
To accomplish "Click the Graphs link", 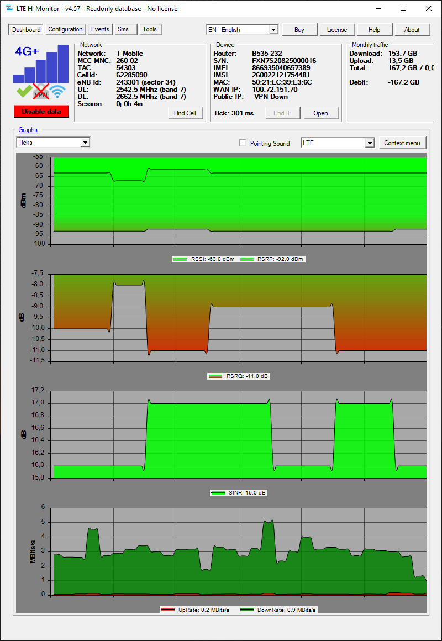I will tap(28, 130).
